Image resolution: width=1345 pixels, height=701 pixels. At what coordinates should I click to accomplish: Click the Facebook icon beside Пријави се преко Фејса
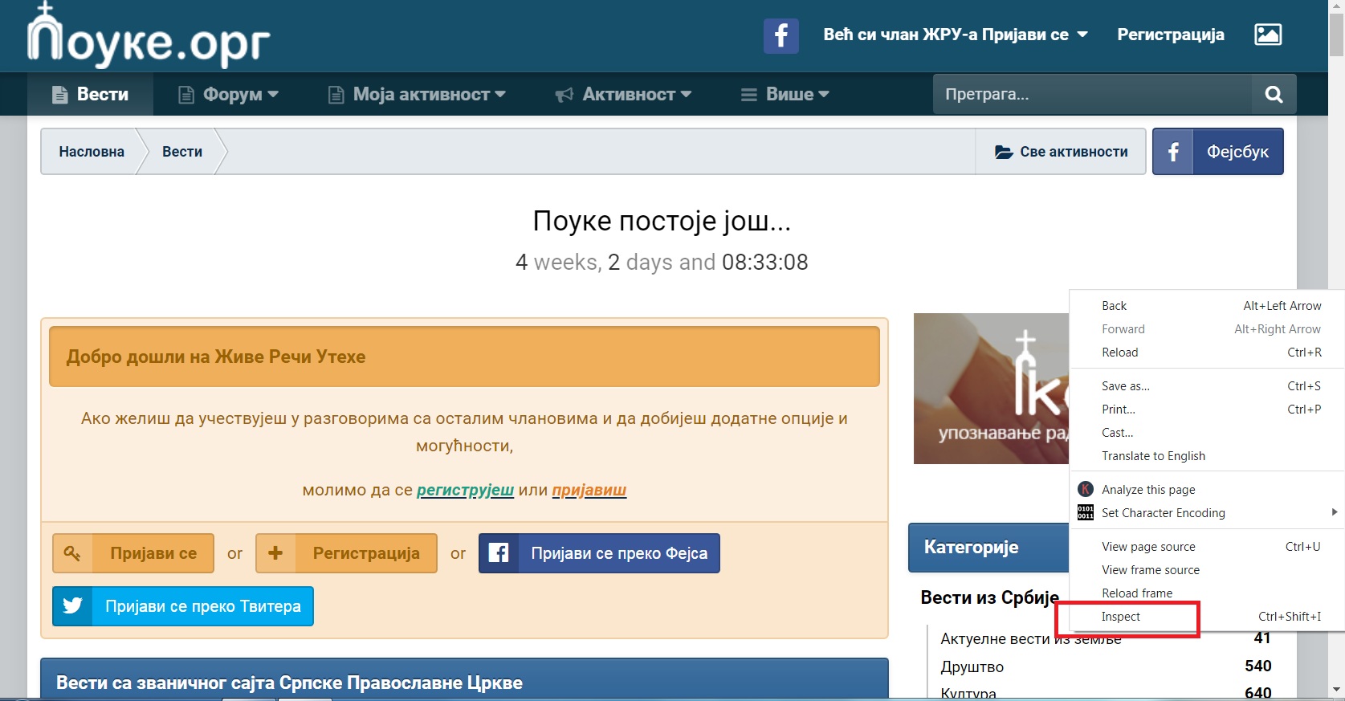(x=499, y=553)
